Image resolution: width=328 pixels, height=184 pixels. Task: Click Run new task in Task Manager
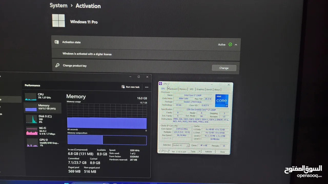coord(130,87)
